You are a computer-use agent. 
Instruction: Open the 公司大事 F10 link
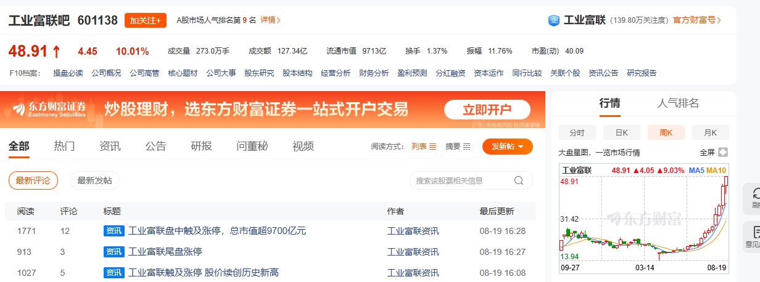click(x=221, y=73)
